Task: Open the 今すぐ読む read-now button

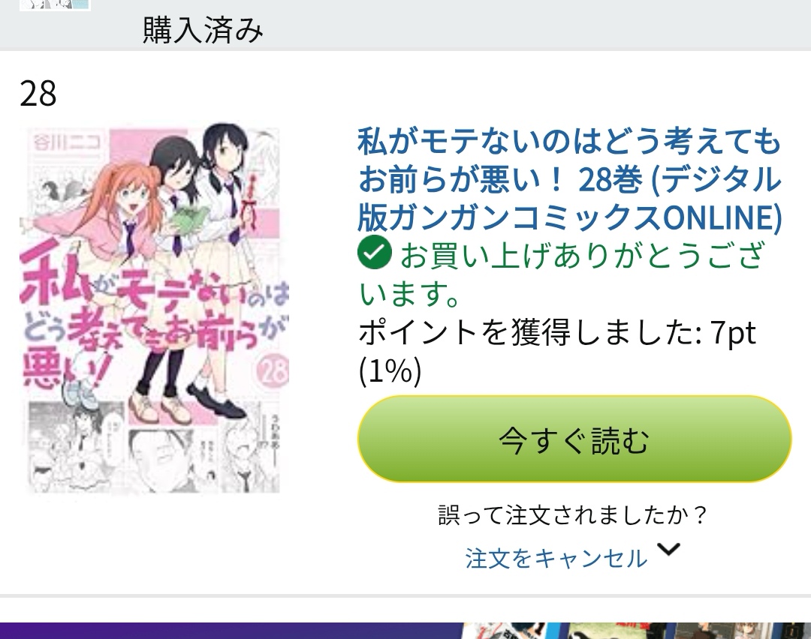Action: [574, 439]
